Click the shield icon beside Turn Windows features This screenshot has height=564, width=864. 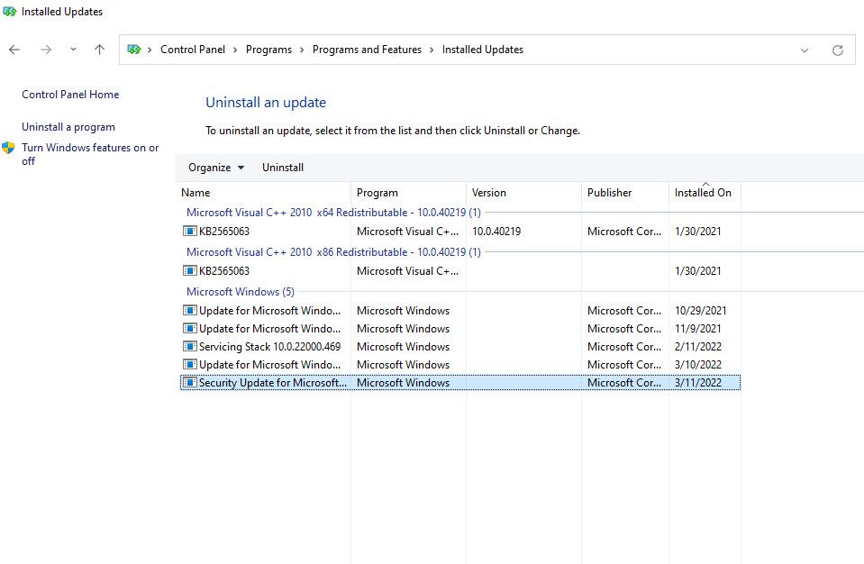[9, 148]
